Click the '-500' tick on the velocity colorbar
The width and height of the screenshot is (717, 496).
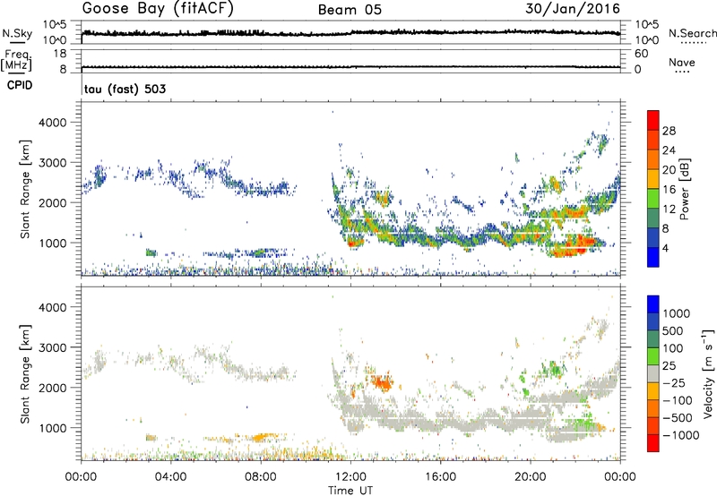pyautogui.click(x=678, y=417)
